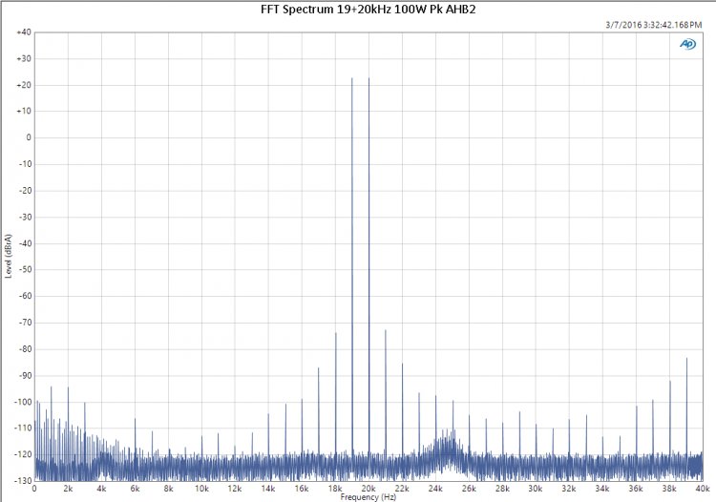Click the '-40' Y-axis tick label

click(25, 243)
